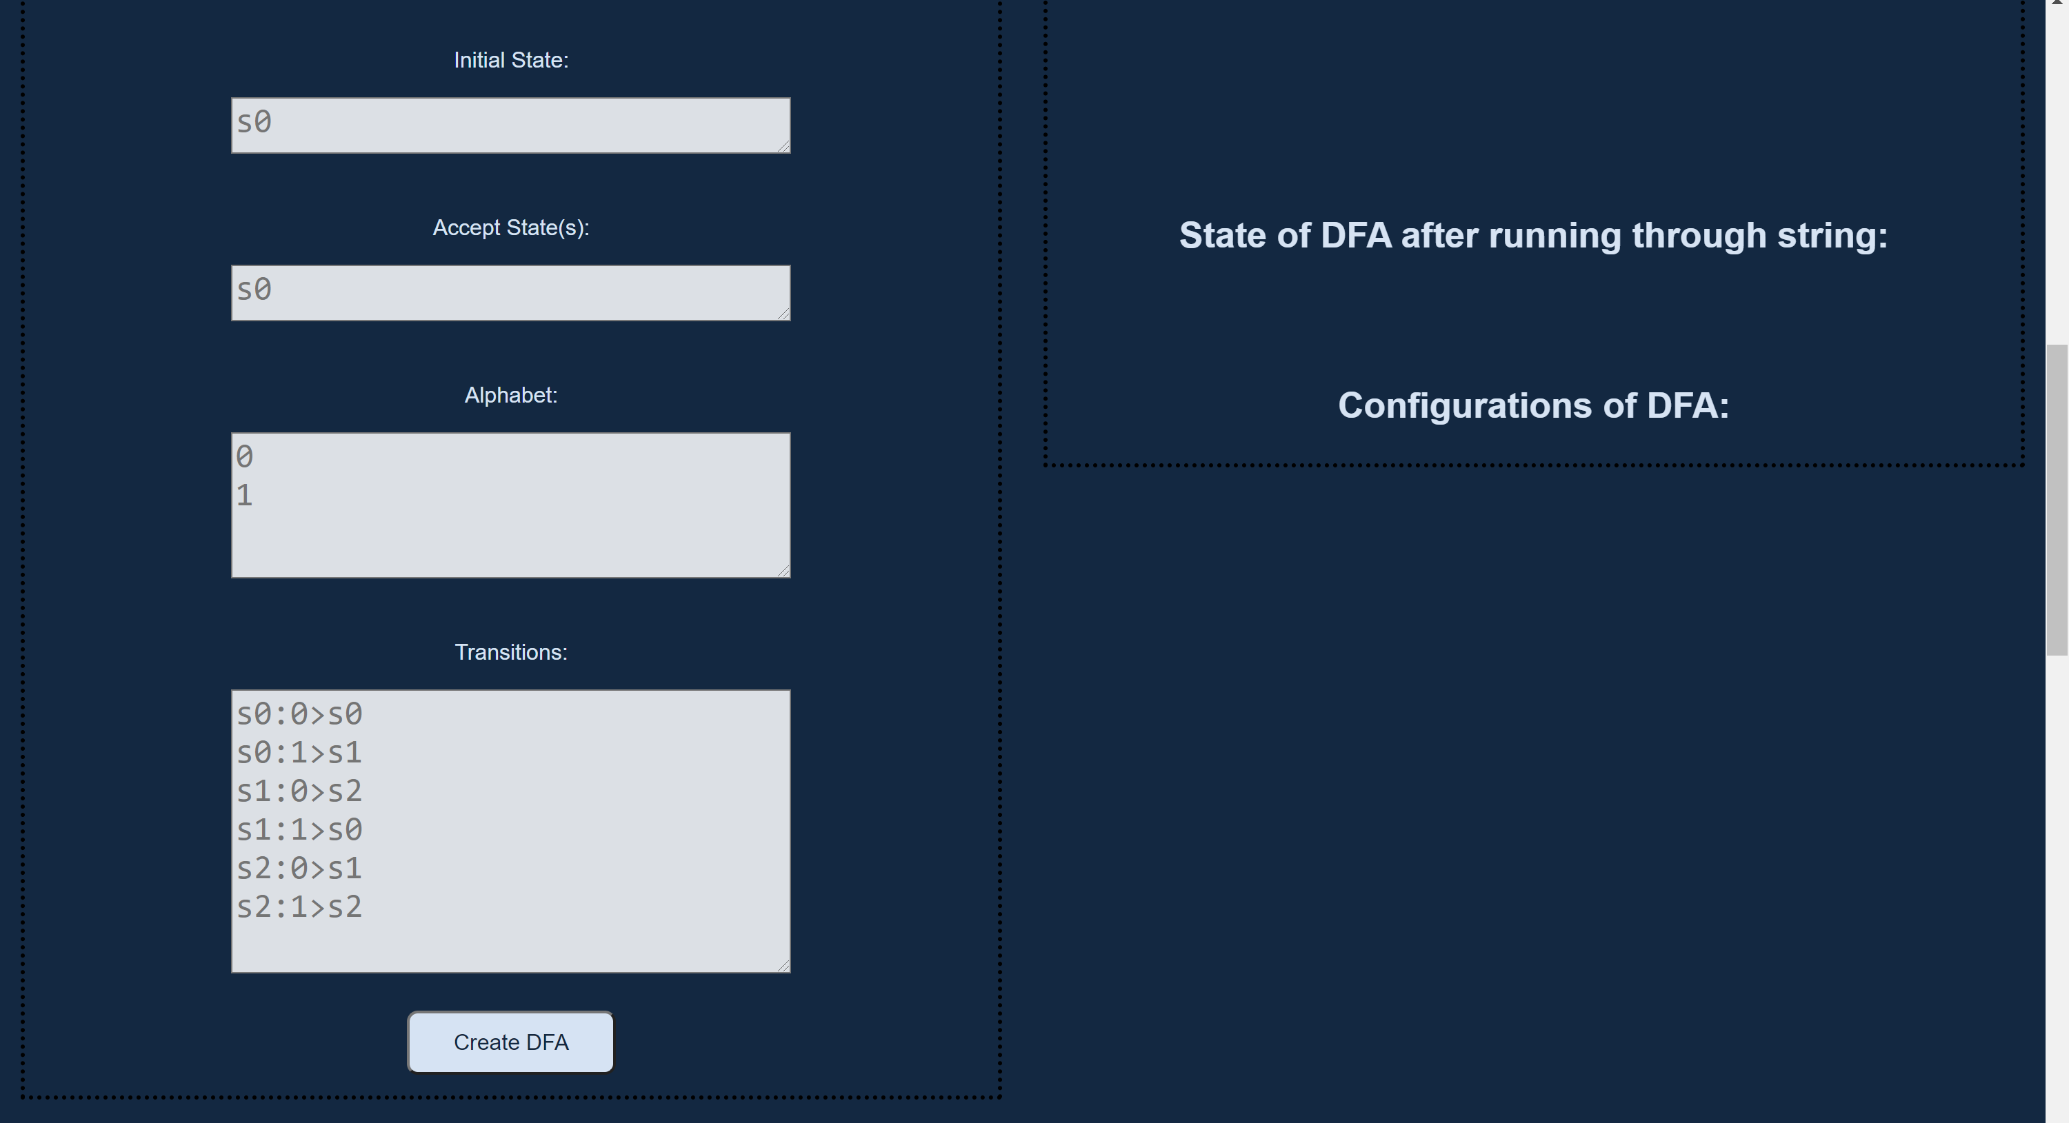Click the resize grip of Initial State box
This screenshot has height=1123, width=2069.
(x=783, y=145)
